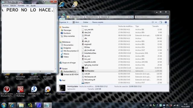The width and height of the screenshot is (193, 108).
Task: Open Packard Bell MyBackup desktop icon
Action: point(21,91)
